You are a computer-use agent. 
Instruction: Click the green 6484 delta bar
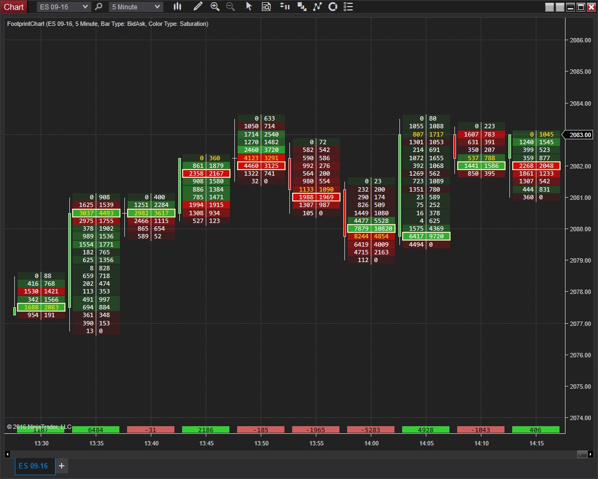(x=96, y=430)
